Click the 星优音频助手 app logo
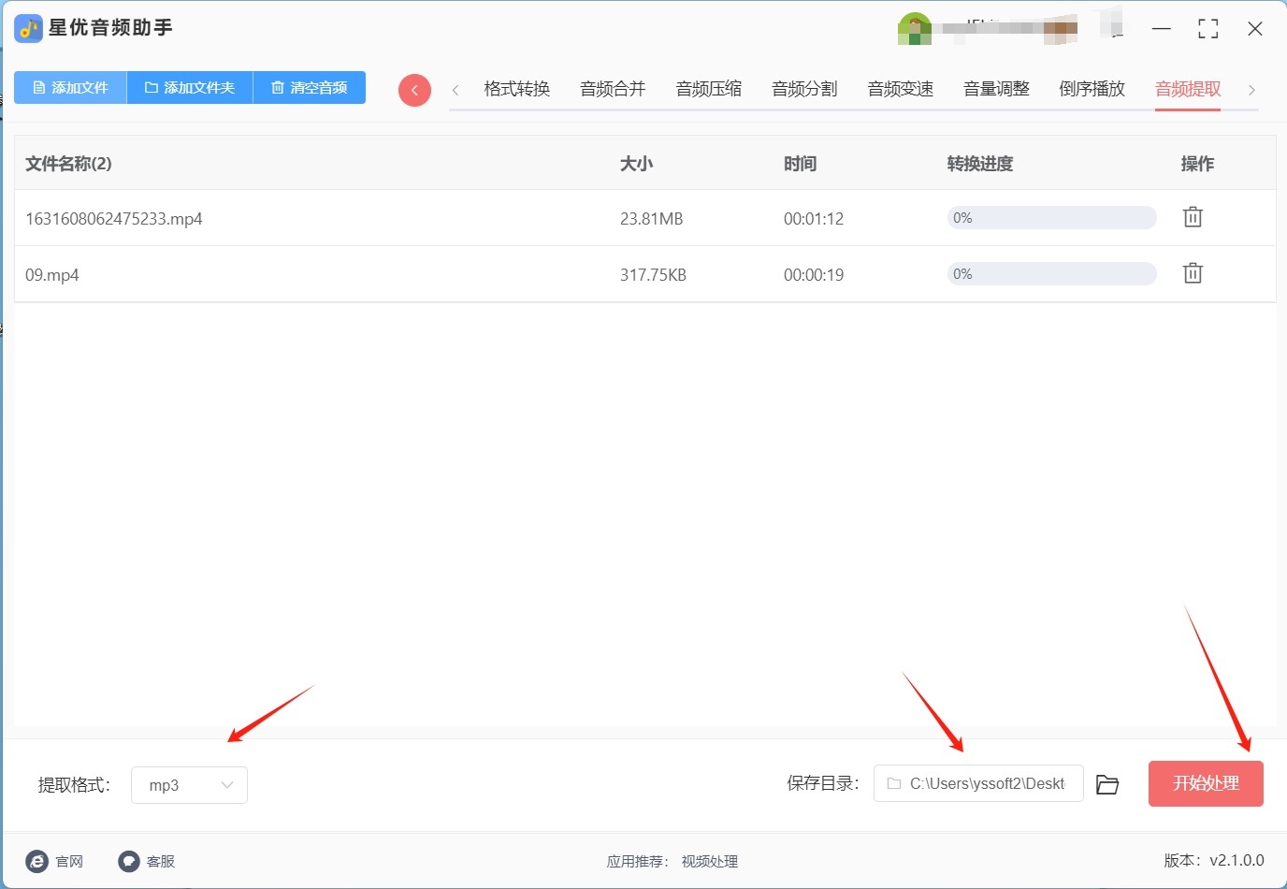The height and width of the screenshot is (889, 1287). [x=28, y=28]
